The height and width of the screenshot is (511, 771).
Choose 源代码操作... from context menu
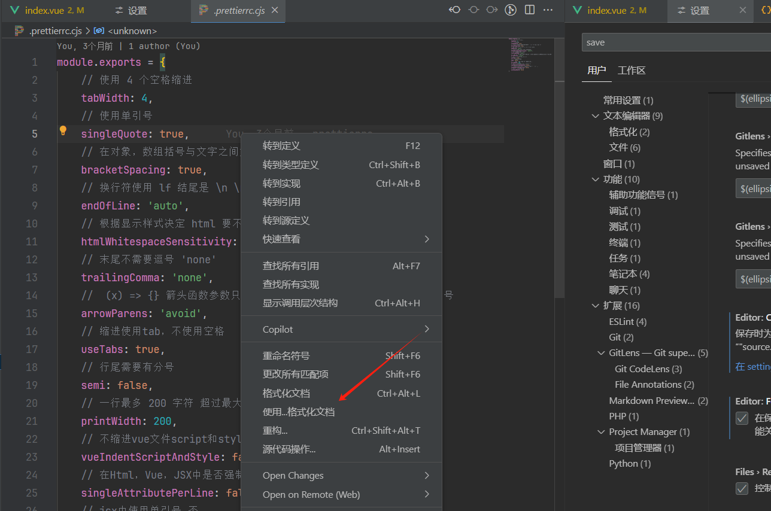[x=341, y=449]
